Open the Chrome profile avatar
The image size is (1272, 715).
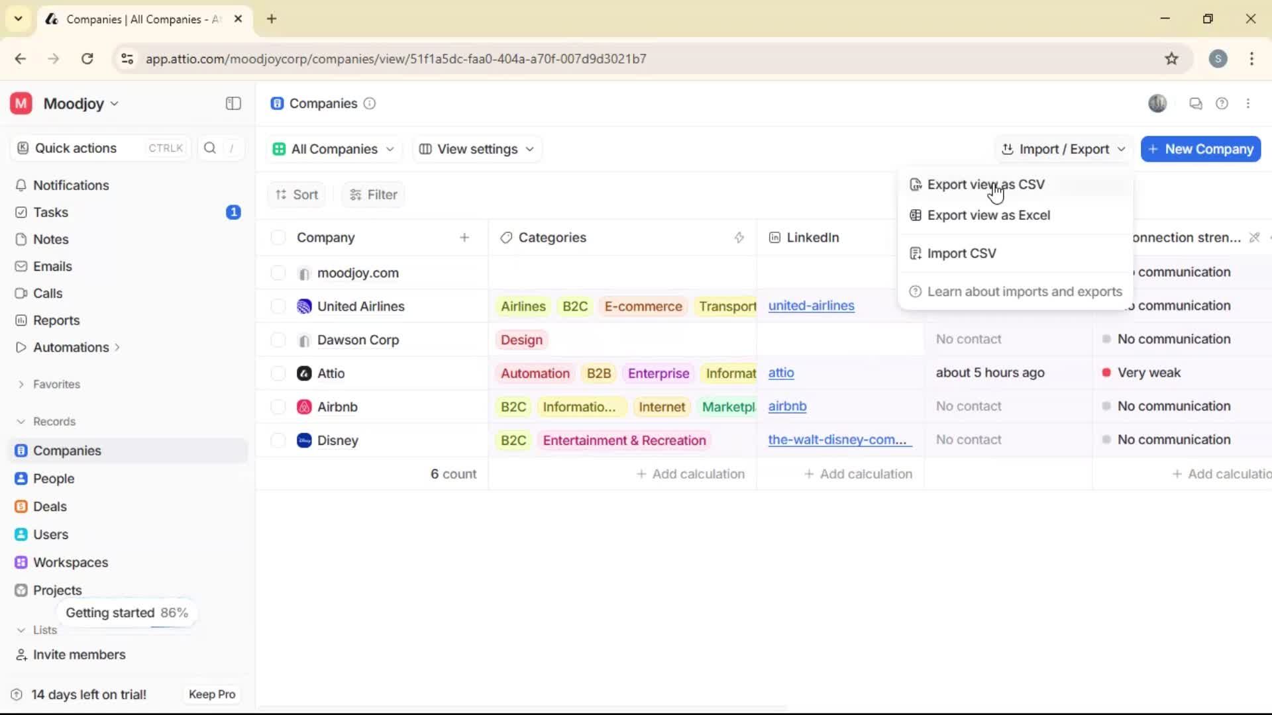point(1218,58)
